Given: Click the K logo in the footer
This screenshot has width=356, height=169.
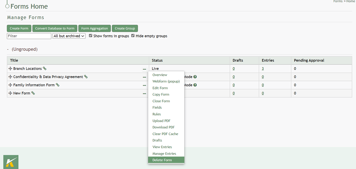Looking at the screenshot, I should [11, 162].
